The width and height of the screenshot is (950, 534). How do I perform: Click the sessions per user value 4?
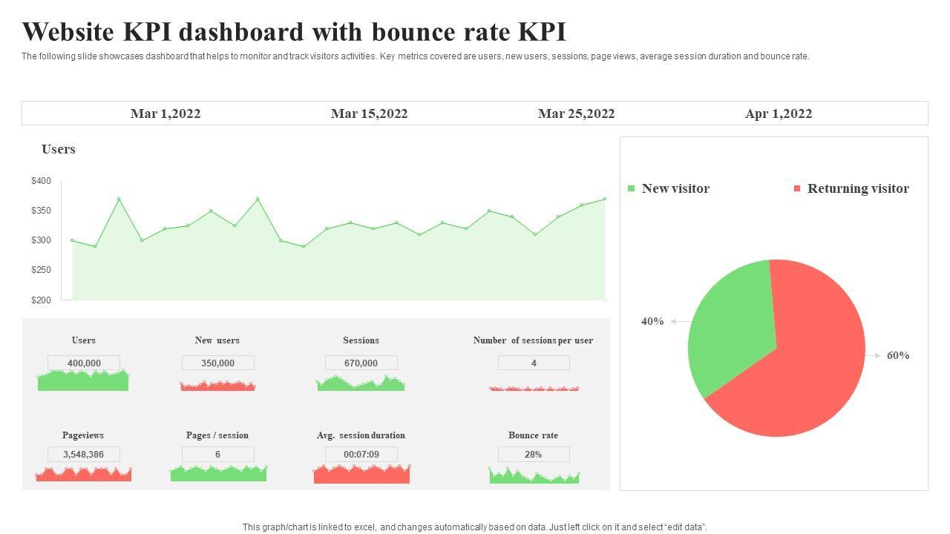[534, 363]
